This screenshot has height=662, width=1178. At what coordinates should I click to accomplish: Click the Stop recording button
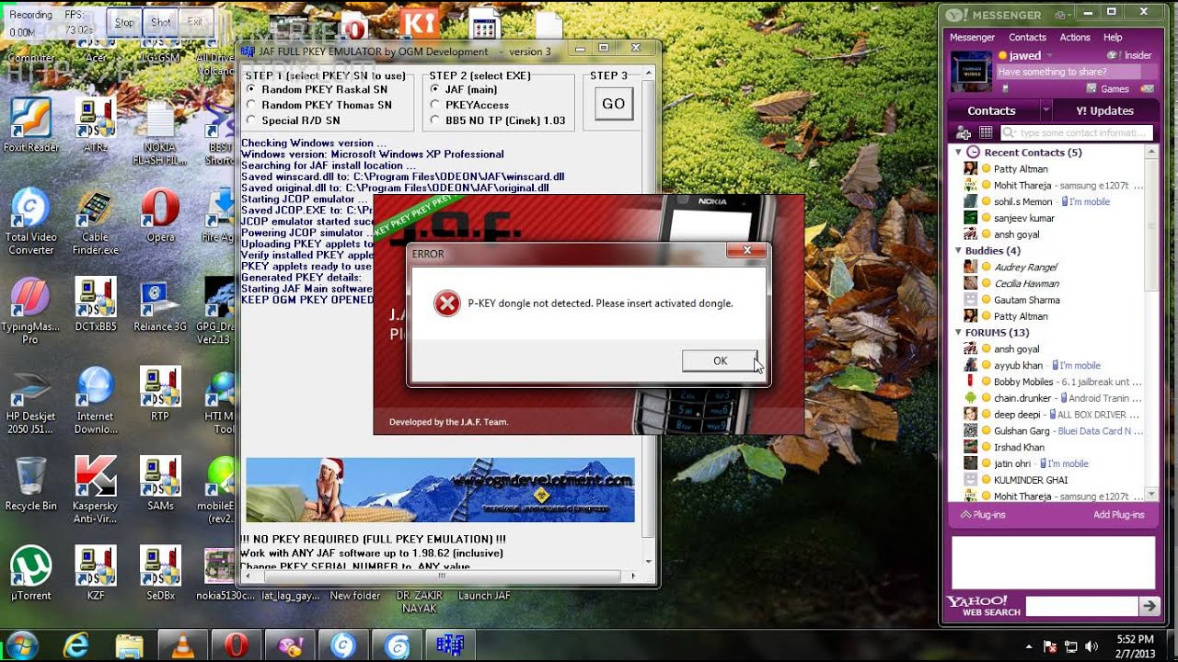[124, 22]
